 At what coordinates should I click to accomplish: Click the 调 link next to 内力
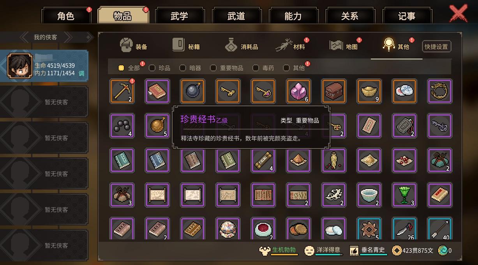click(x=81, y=73)
